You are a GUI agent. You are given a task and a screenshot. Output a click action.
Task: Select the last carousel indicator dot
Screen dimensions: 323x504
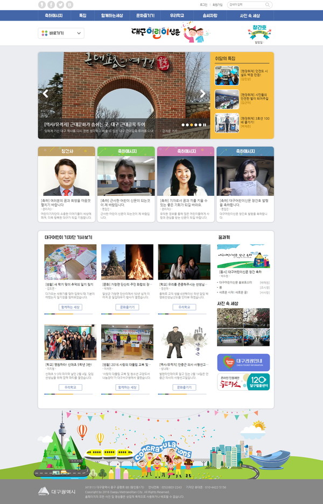(x=200, y=125)
